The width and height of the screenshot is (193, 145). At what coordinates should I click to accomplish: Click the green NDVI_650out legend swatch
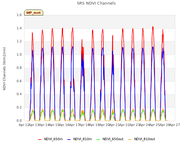coord(98,140)
